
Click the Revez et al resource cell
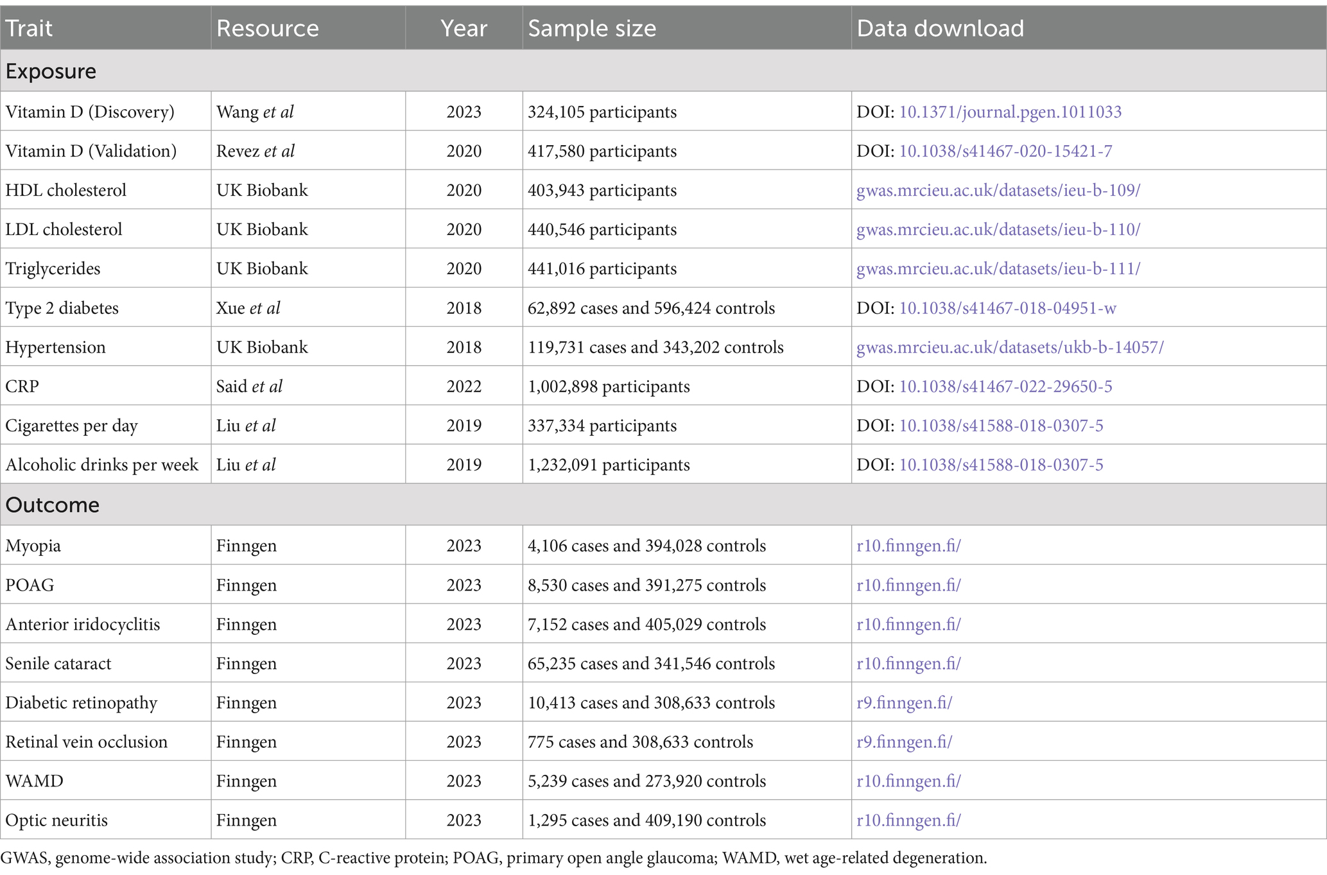pyautogui.click(x=308, y=151)
